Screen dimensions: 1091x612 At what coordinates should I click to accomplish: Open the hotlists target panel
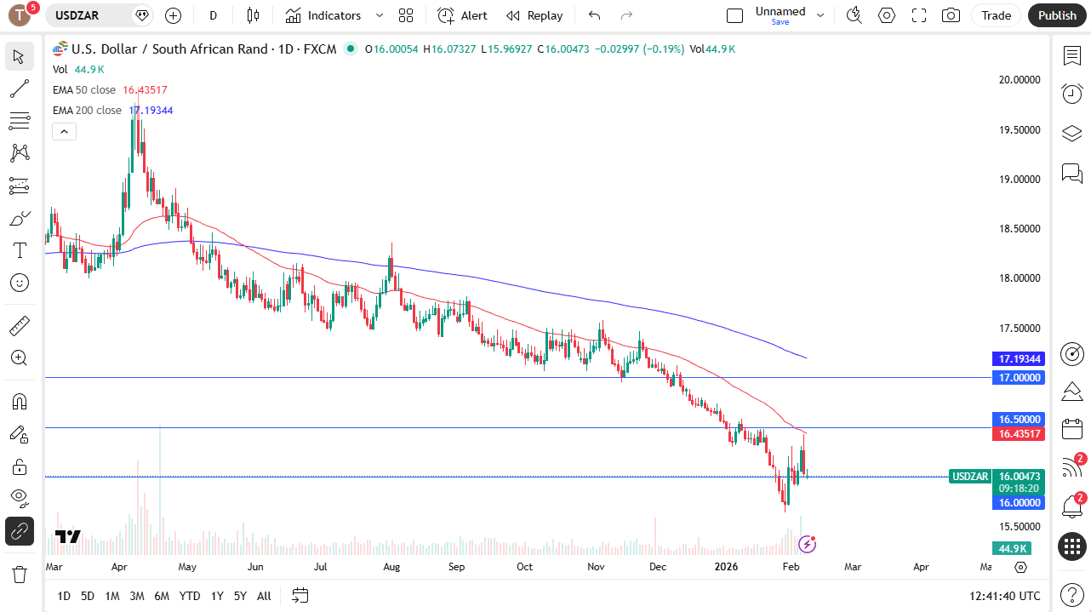pos(1072,354)
